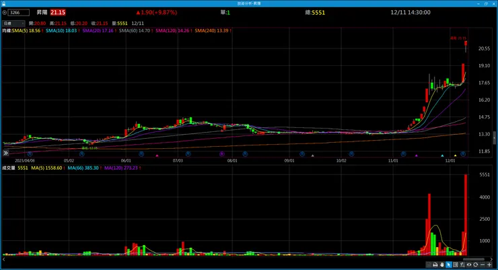Click the refresh circle icon
Viewport: 498px width, 270px height.
click(475, 265)
